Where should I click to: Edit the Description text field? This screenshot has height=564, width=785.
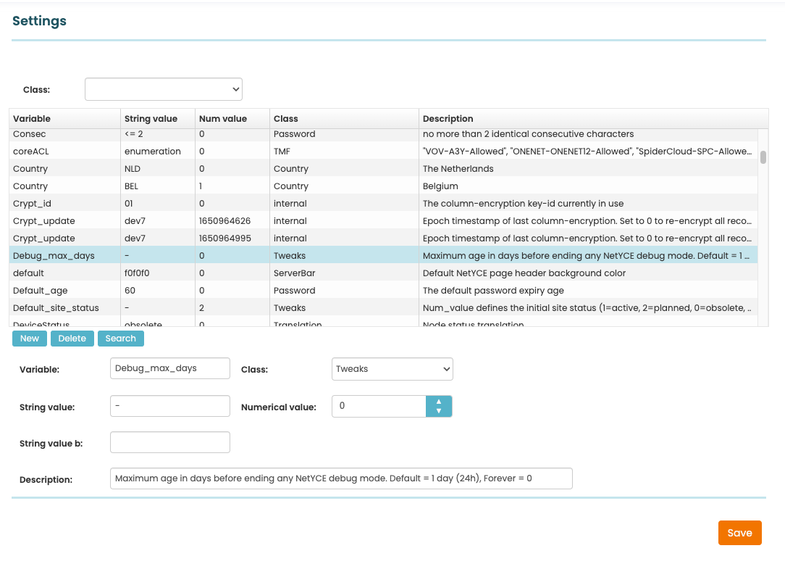(341, 478)
